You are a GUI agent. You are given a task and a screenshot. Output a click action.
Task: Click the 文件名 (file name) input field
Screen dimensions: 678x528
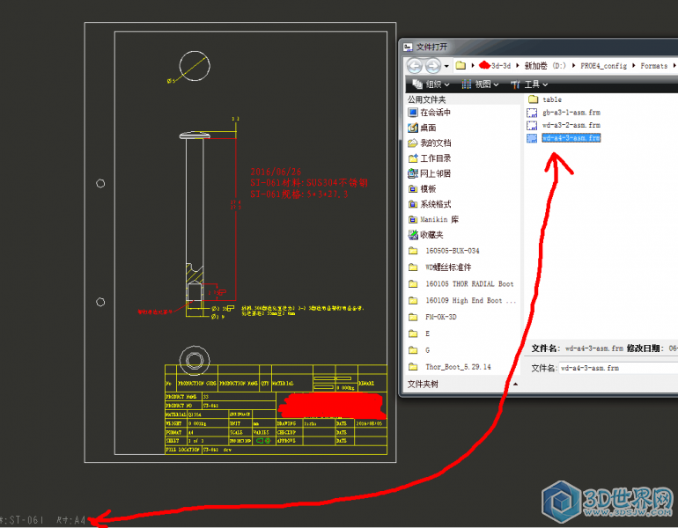pos(618,368)
